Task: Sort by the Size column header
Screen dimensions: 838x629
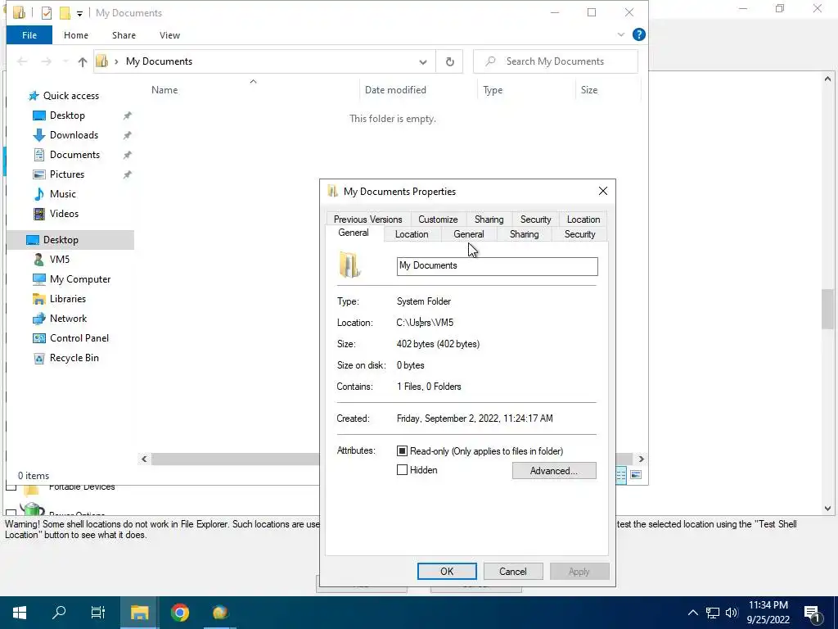Action: pyautogui.click(x=589, y=90)
